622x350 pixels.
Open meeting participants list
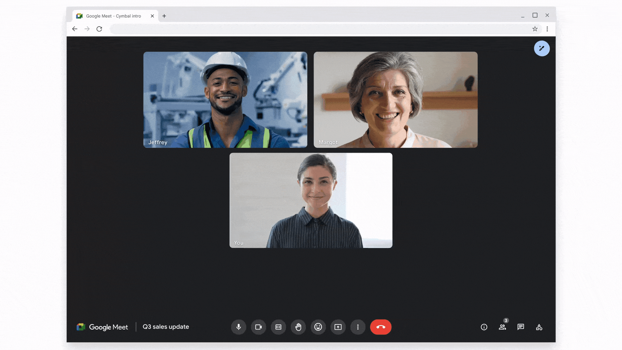pyautogui.click(x=502, y=327)
